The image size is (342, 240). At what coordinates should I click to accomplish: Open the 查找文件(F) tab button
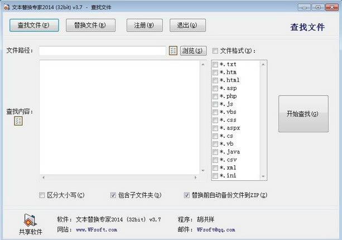[x=34, y=25]
